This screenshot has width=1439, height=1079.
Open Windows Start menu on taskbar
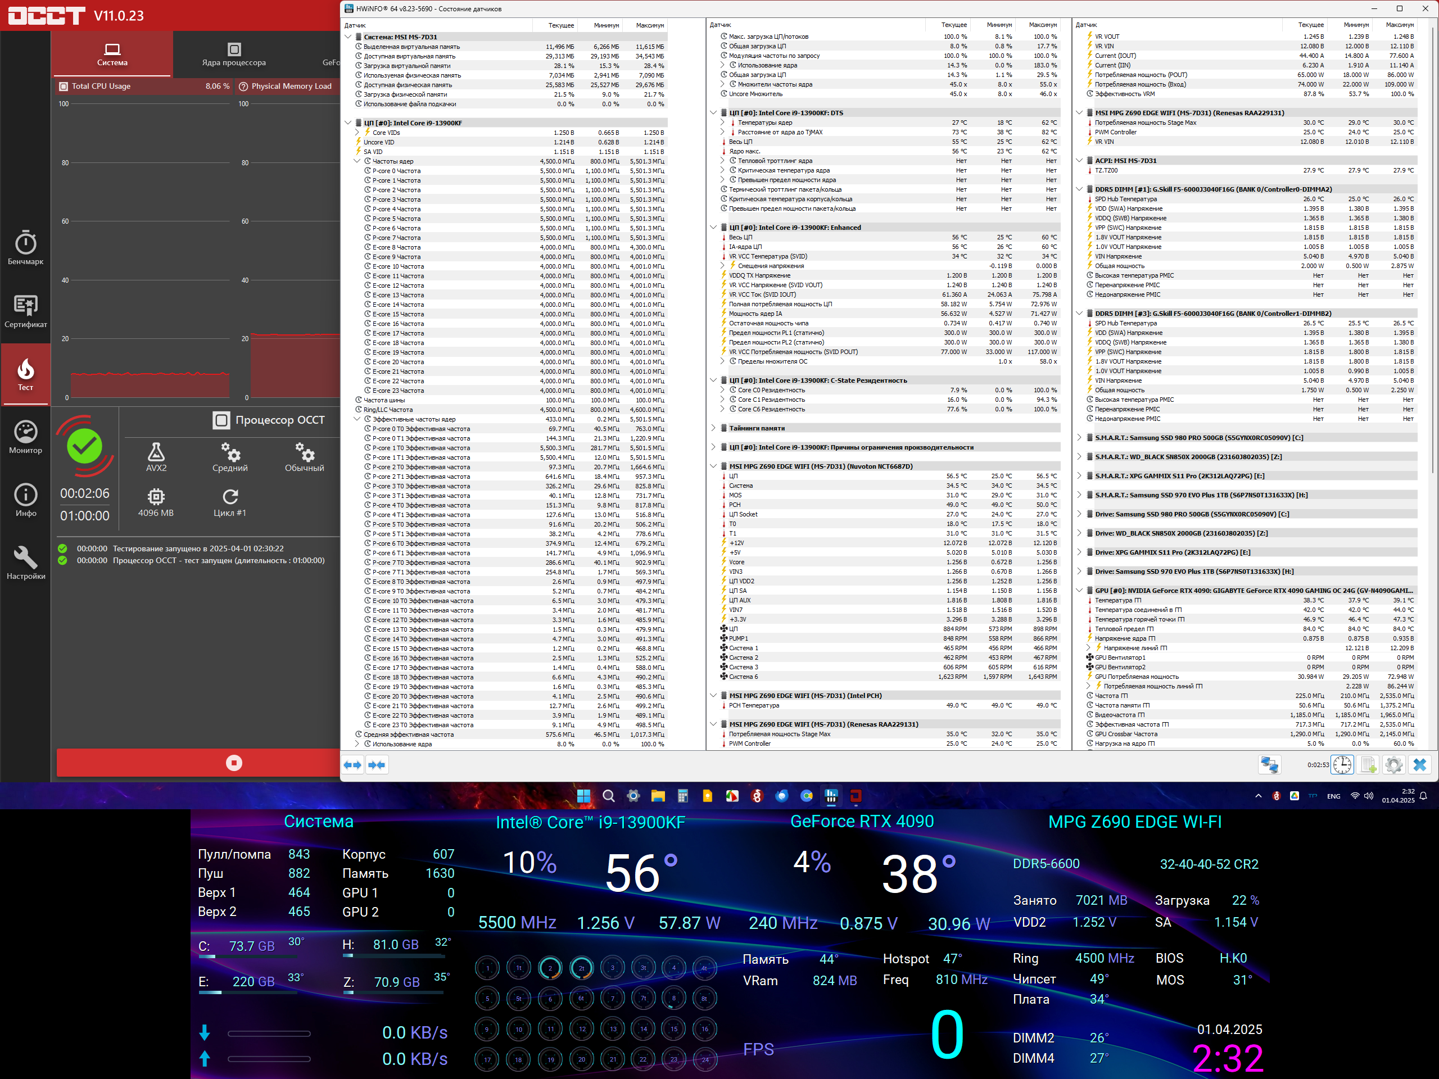(x=583, y=795)
